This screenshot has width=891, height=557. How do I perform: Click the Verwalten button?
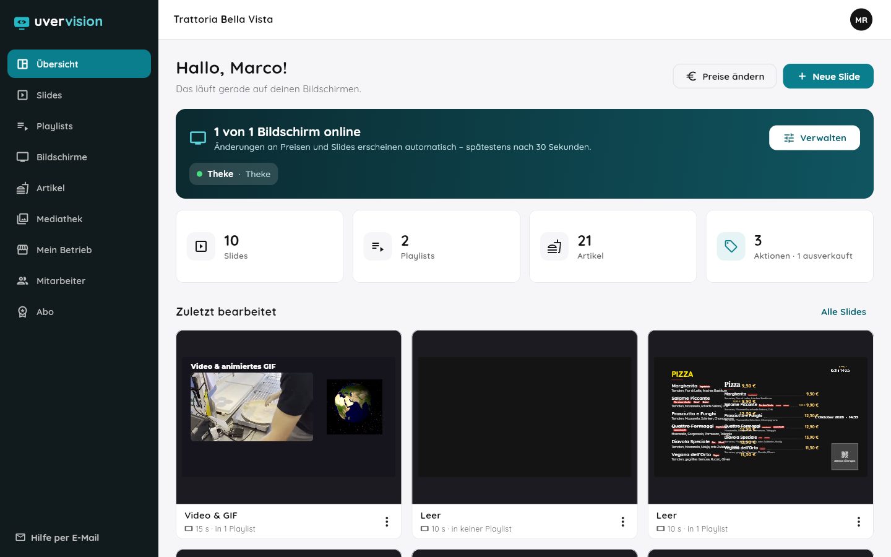[x=814, y=137]
